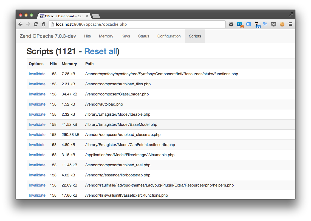Go forward with the browser forward arrow
311x221 pixels.
tap(28, 24)
